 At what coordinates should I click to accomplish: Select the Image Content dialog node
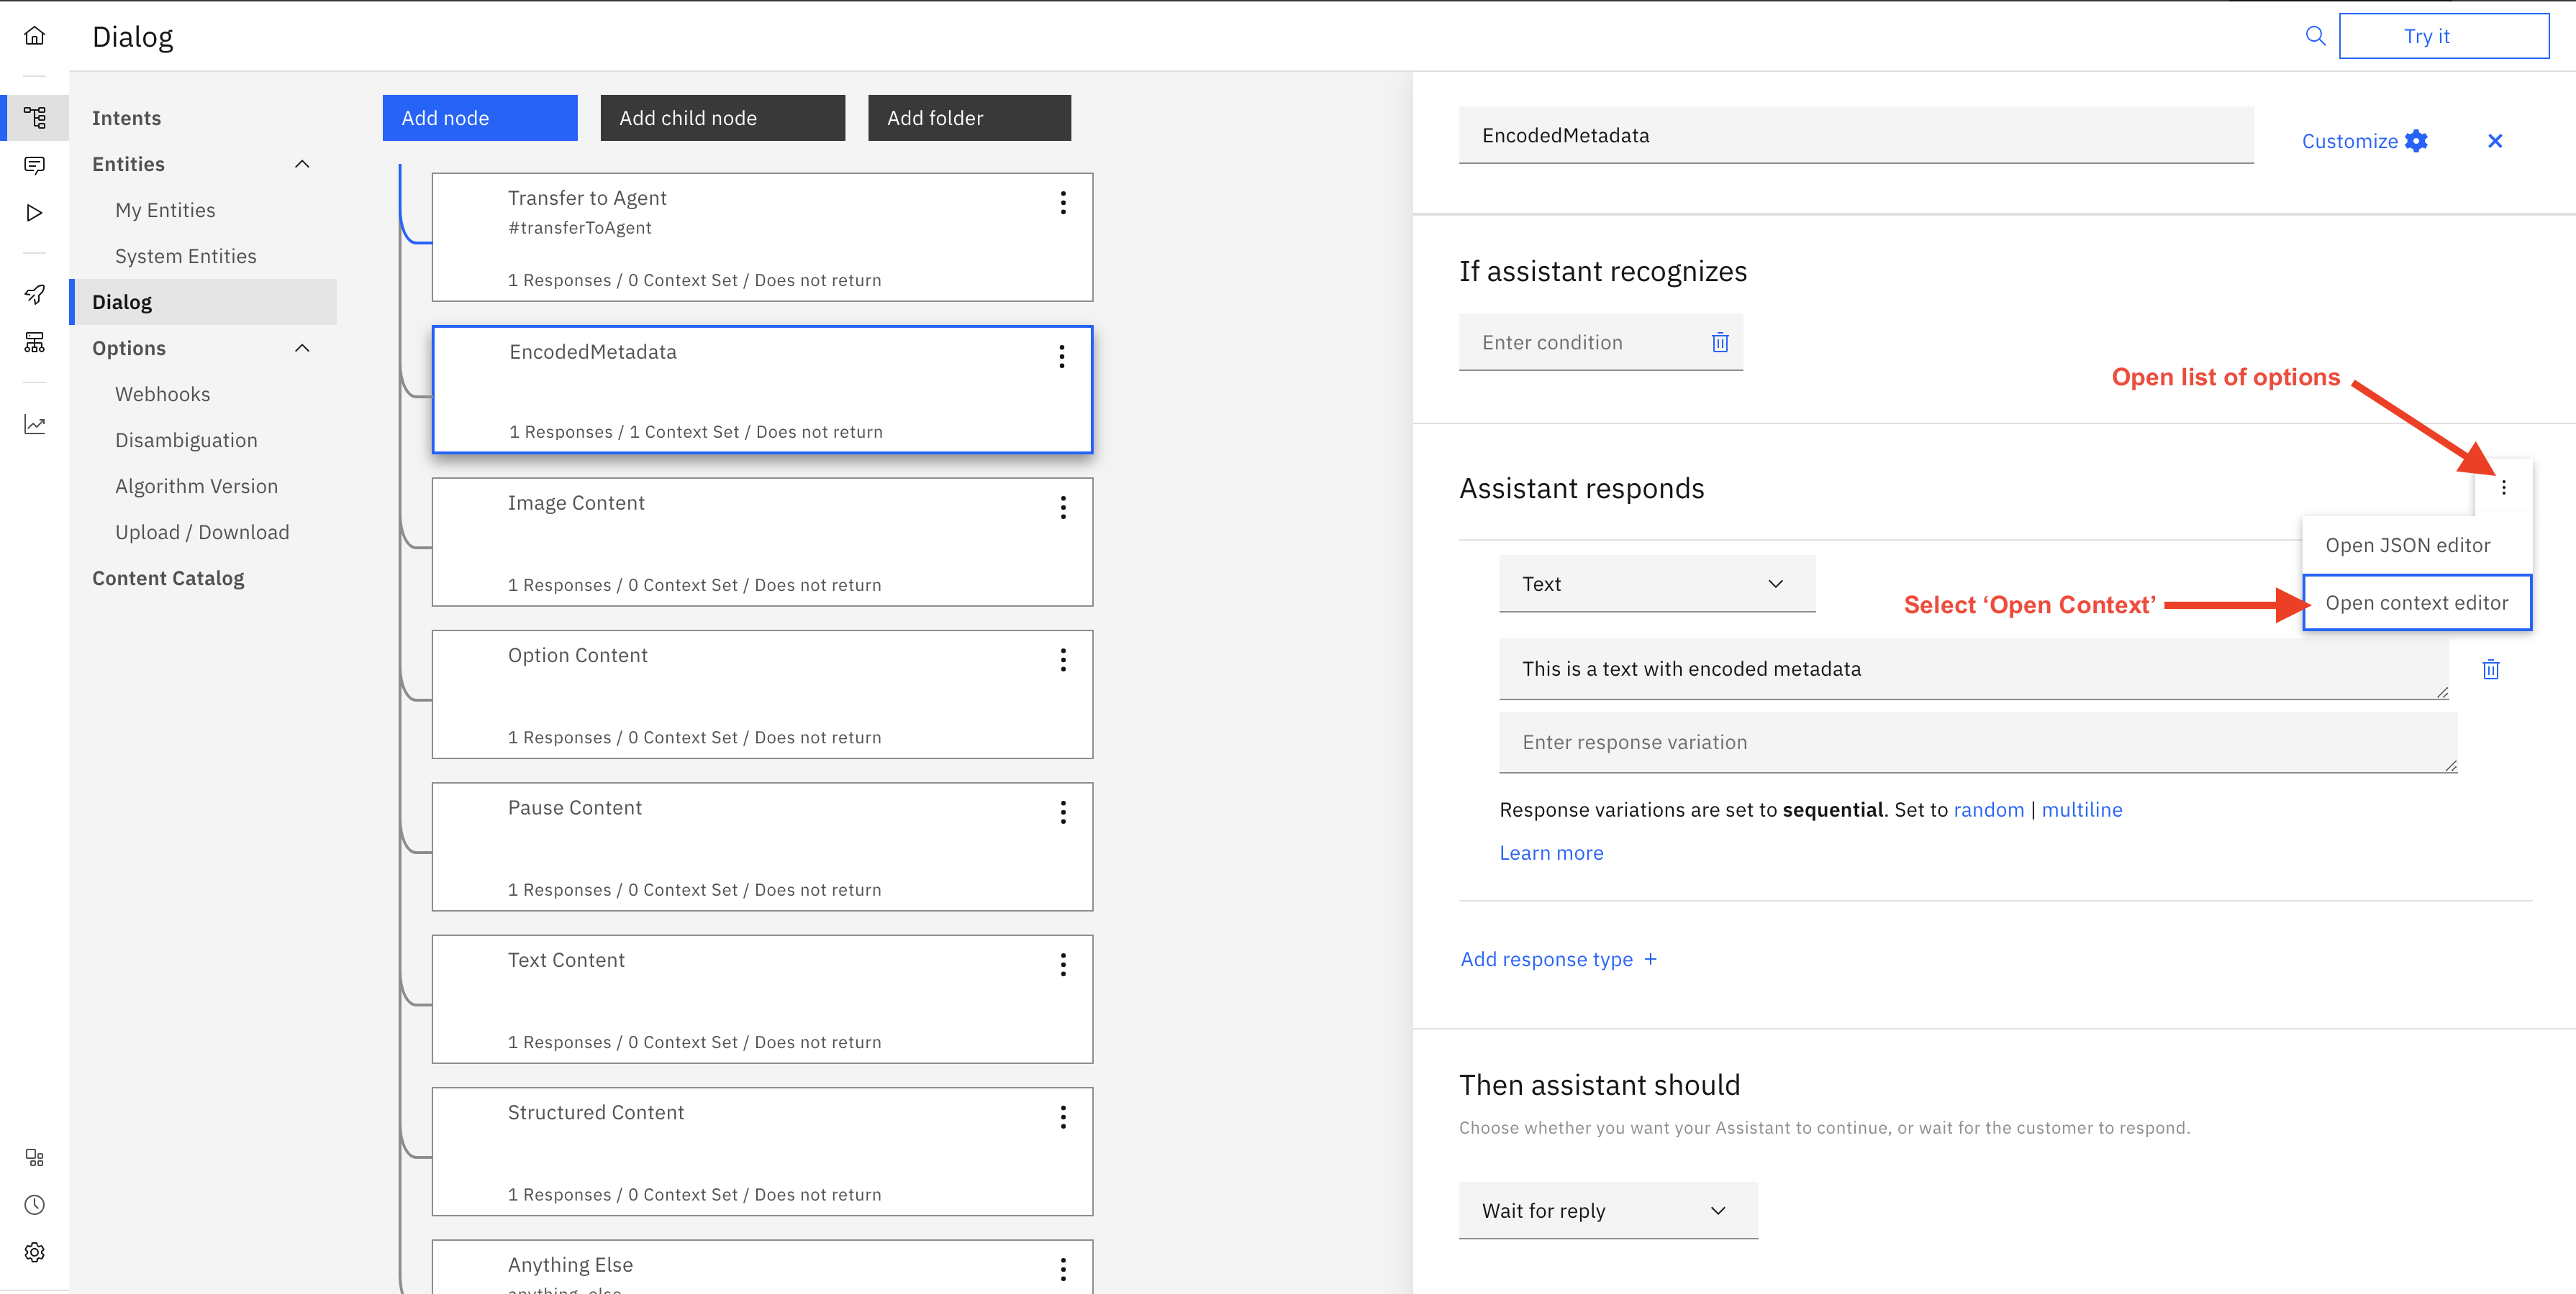pos(762,541)
